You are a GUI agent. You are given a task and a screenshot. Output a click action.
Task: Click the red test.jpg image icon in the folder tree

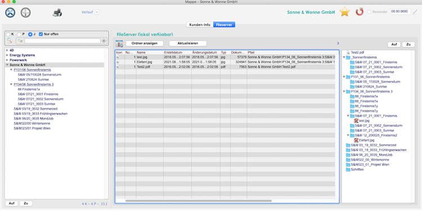tap(356, 121)
